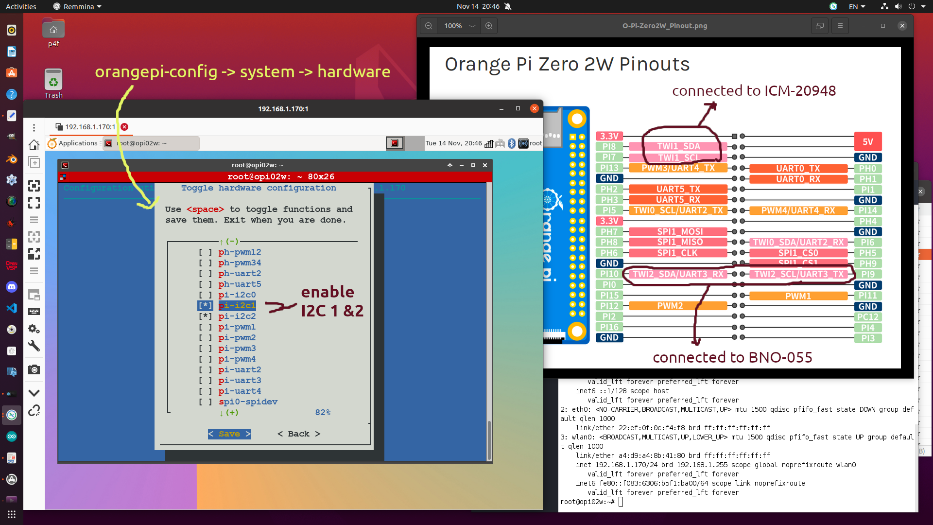Viewport: 933px width, 525px height.
Task: Toggle the pi-i2c0 checkbox
Action: click(205, 295)
